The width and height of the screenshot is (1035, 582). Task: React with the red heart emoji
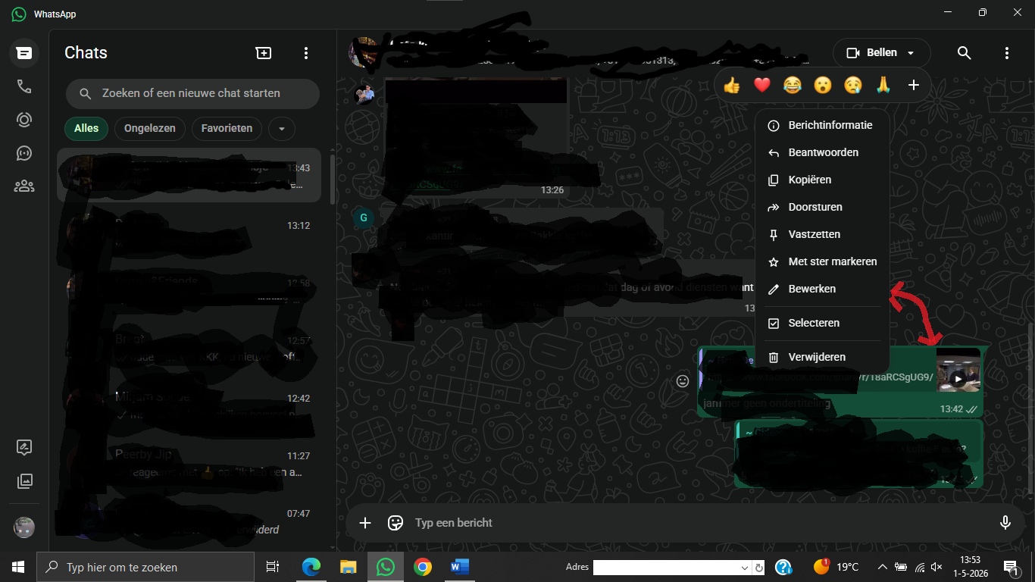(762, 86)
